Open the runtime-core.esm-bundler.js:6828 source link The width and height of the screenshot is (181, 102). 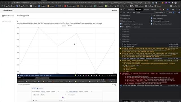[x=166, y=61]
